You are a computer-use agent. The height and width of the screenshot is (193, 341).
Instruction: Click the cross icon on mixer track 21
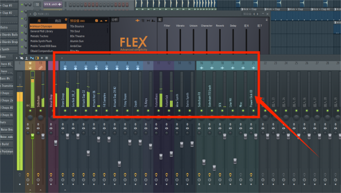[x=253, y=68]
